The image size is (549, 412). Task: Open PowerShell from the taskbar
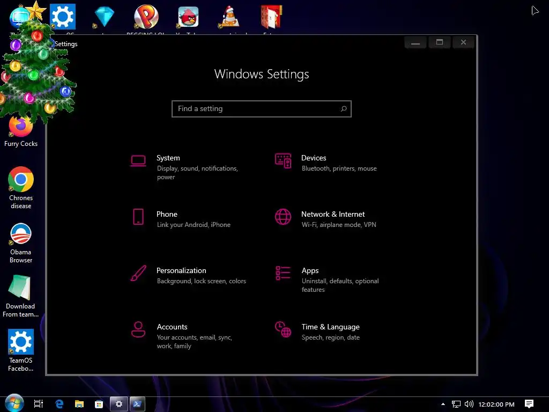click(x=137, y=404)
